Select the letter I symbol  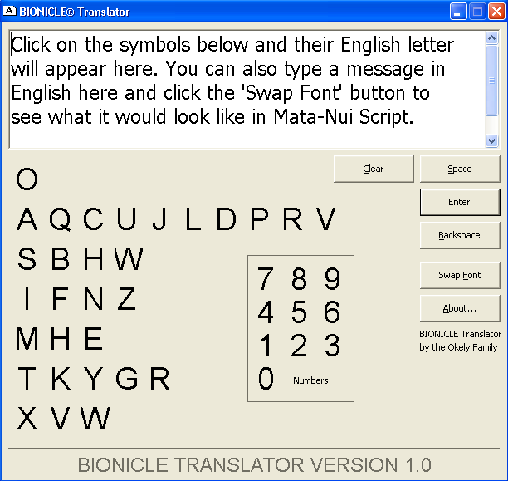coord(27,299)
